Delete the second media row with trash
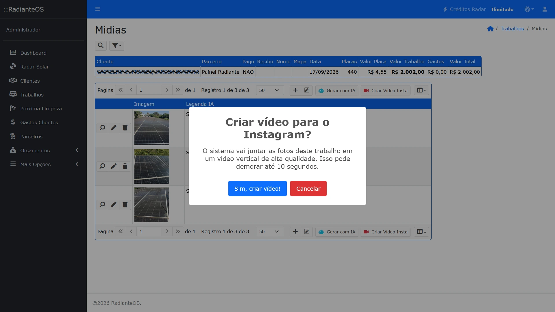Screen dimensions: 555x312 click(x=125, y=166)
